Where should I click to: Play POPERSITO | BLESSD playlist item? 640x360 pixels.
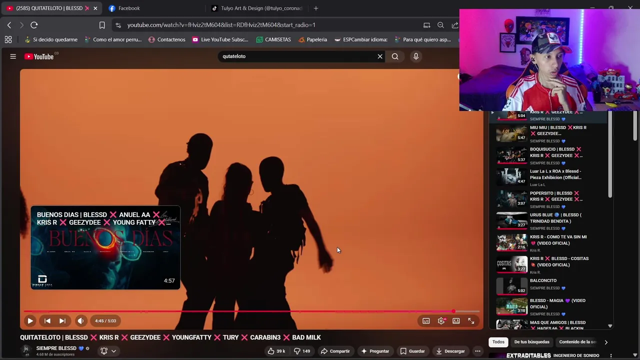tap(548, 199)
